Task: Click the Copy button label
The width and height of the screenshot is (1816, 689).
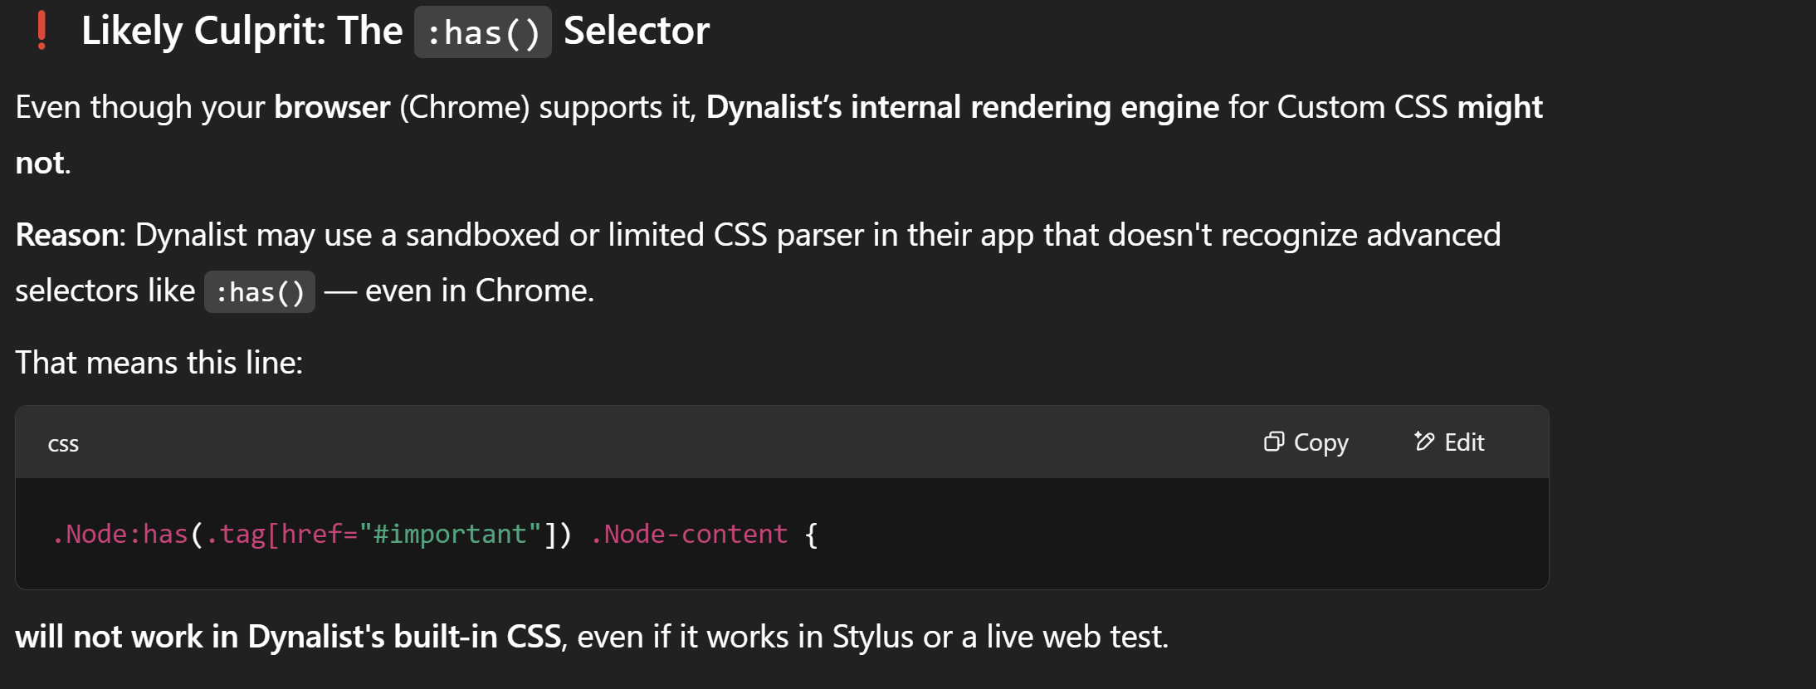Action: point(1321,442)
